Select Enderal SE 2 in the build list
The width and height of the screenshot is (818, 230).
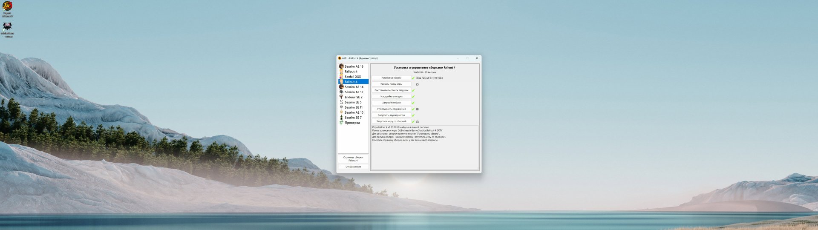pos(353,97)
